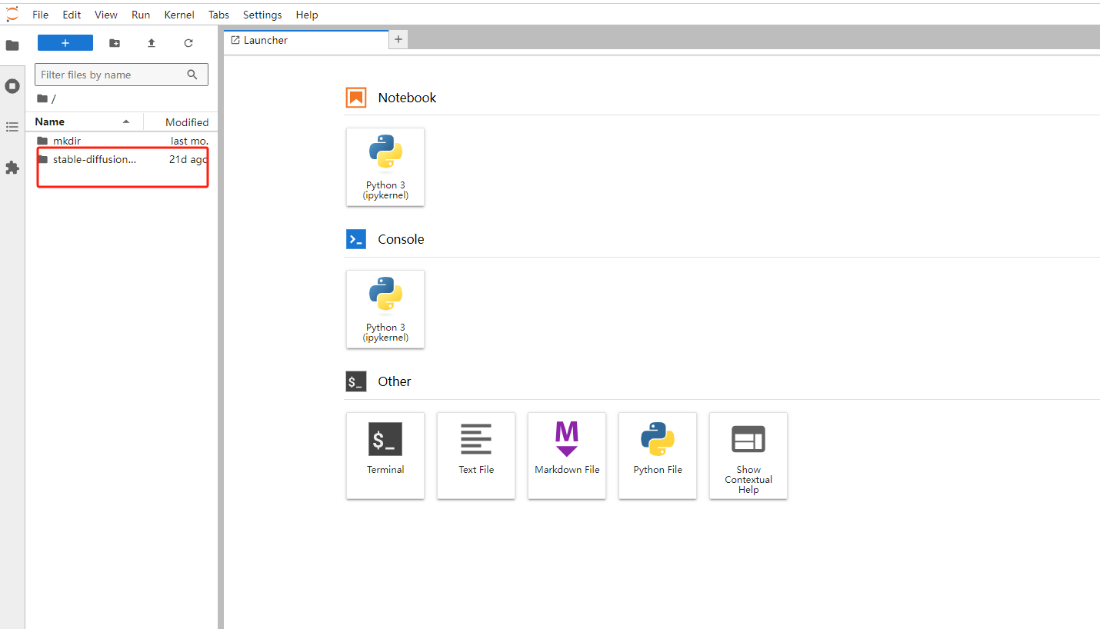The image size is (1100, 629).
Task: Click the '21d ago' modified date
Action: 188,159
